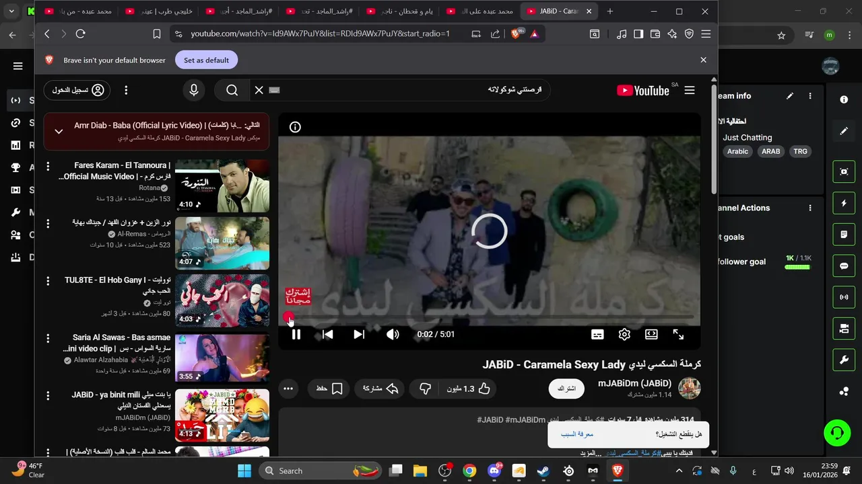Open Steam from the taskbar
862x484 pixels.
[x=543, y=471]
